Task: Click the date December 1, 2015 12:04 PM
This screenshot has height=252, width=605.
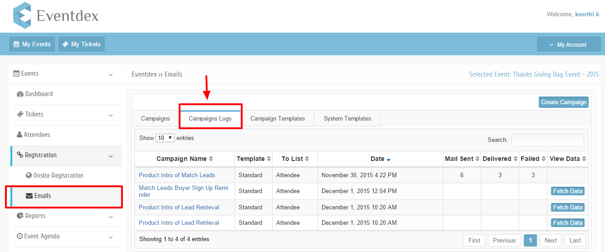Action: coord(359,191)
